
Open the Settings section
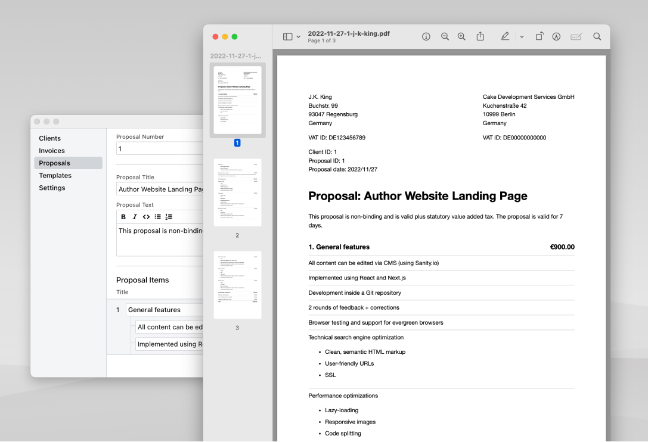pyautogui.click(x=52, y=188)
